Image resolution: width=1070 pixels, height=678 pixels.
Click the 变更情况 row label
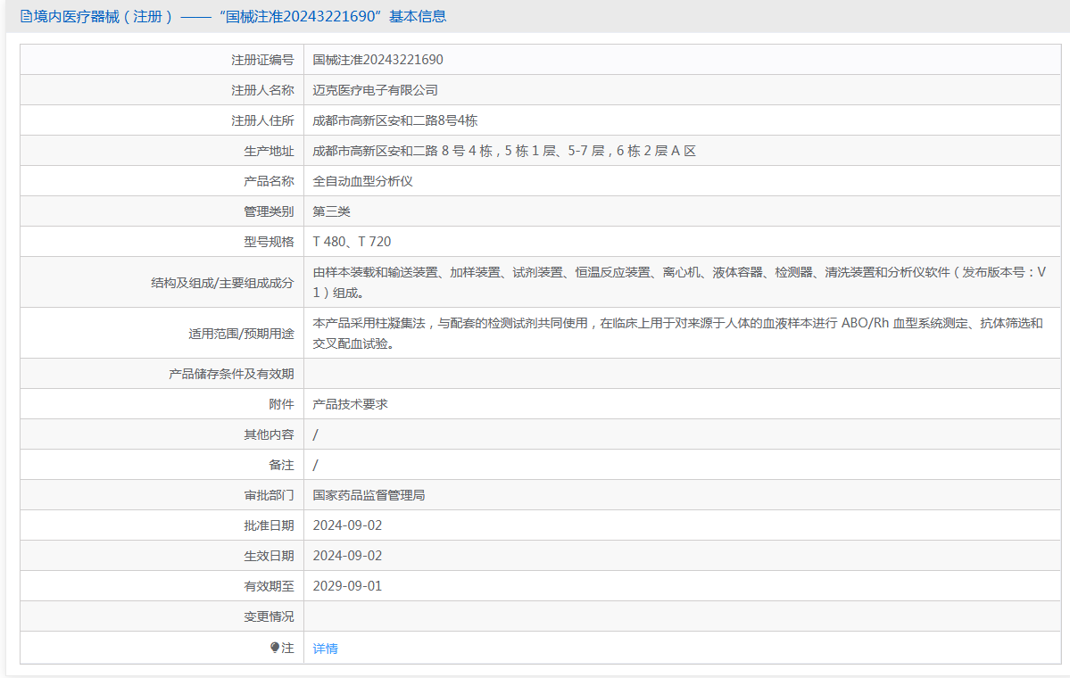269,616
